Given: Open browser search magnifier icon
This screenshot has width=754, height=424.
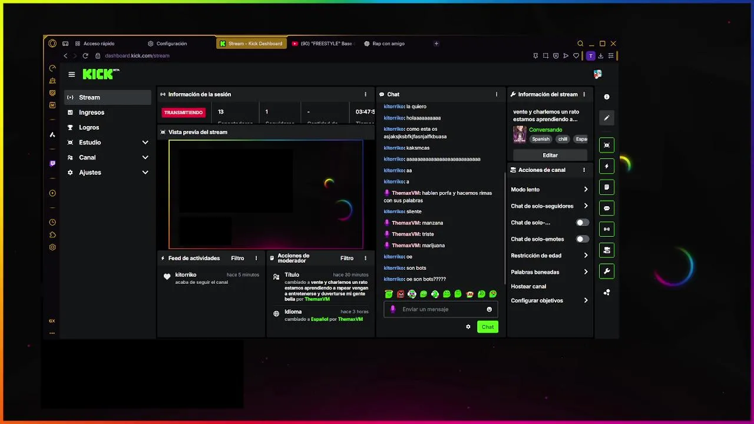Looking at the screenshot, I should pos(580,44).
